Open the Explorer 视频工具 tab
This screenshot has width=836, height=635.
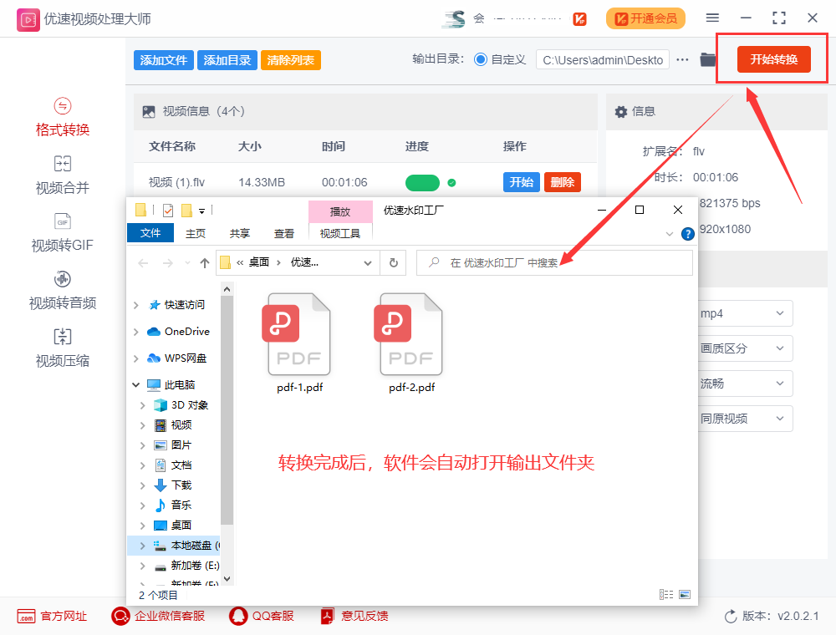coord(340,233)
